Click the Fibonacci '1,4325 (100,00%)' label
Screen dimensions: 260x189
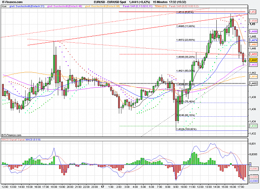point(186,129)
